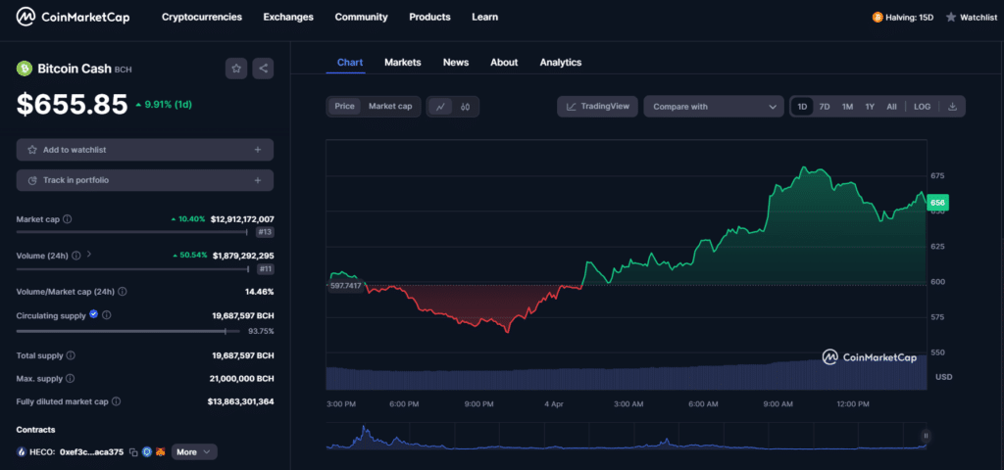Open the Products menu
The height and width of the screenshot is (470, 1004).
(429, 18)
